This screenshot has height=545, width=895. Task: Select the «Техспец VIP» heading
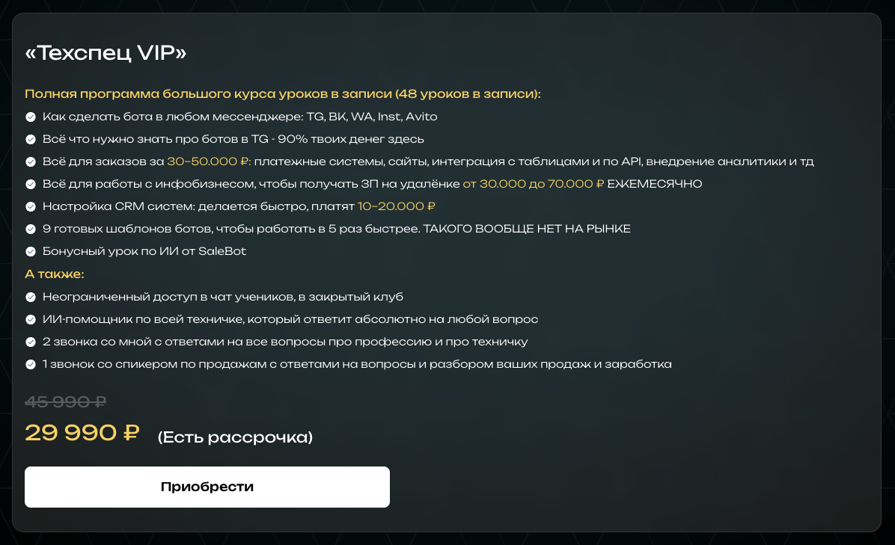[x=105, y=52]
